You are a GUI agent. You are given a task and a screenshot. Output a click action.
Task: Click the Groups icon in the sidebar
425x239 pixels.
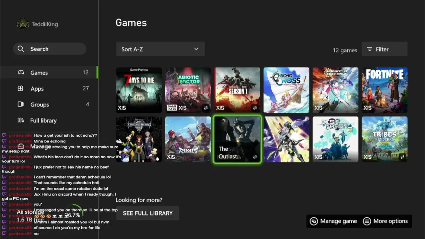pyautogui.click(x=21, y=104)
